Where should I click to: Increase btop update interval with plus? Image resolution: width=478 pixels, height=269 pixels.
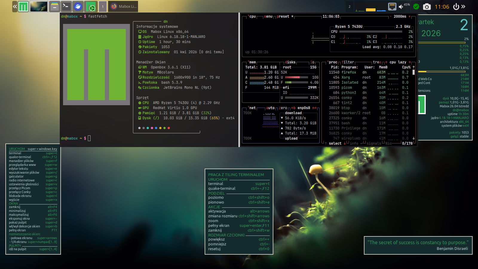[409, 16]
